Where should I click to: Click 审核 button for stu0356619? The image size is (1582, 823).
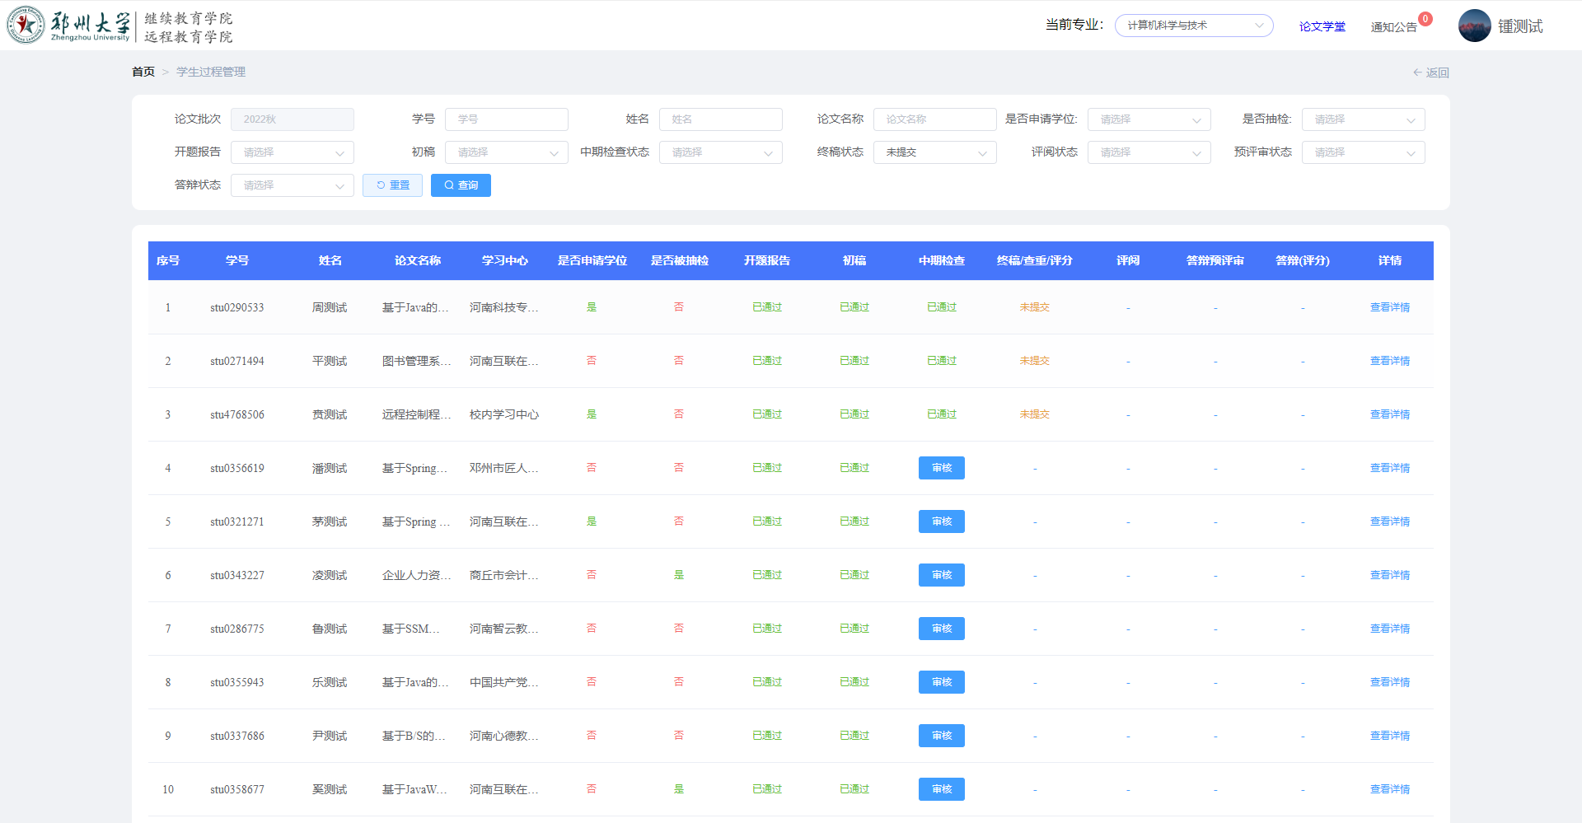pos(942,468)
